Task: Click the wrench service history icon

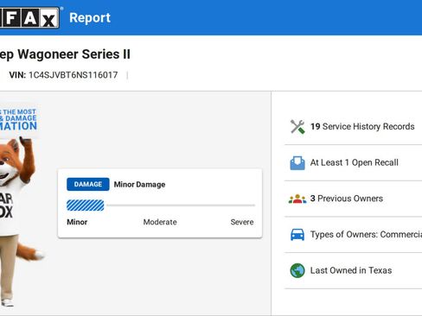Action: [x=297, y=127]
